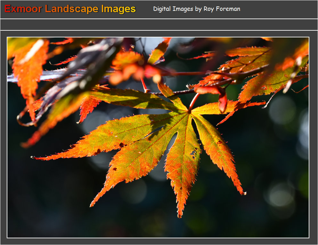This screenshot has height=245, width=318.
Task: Click the word "Landscape" in the header title
Action: tap(72, 9)
